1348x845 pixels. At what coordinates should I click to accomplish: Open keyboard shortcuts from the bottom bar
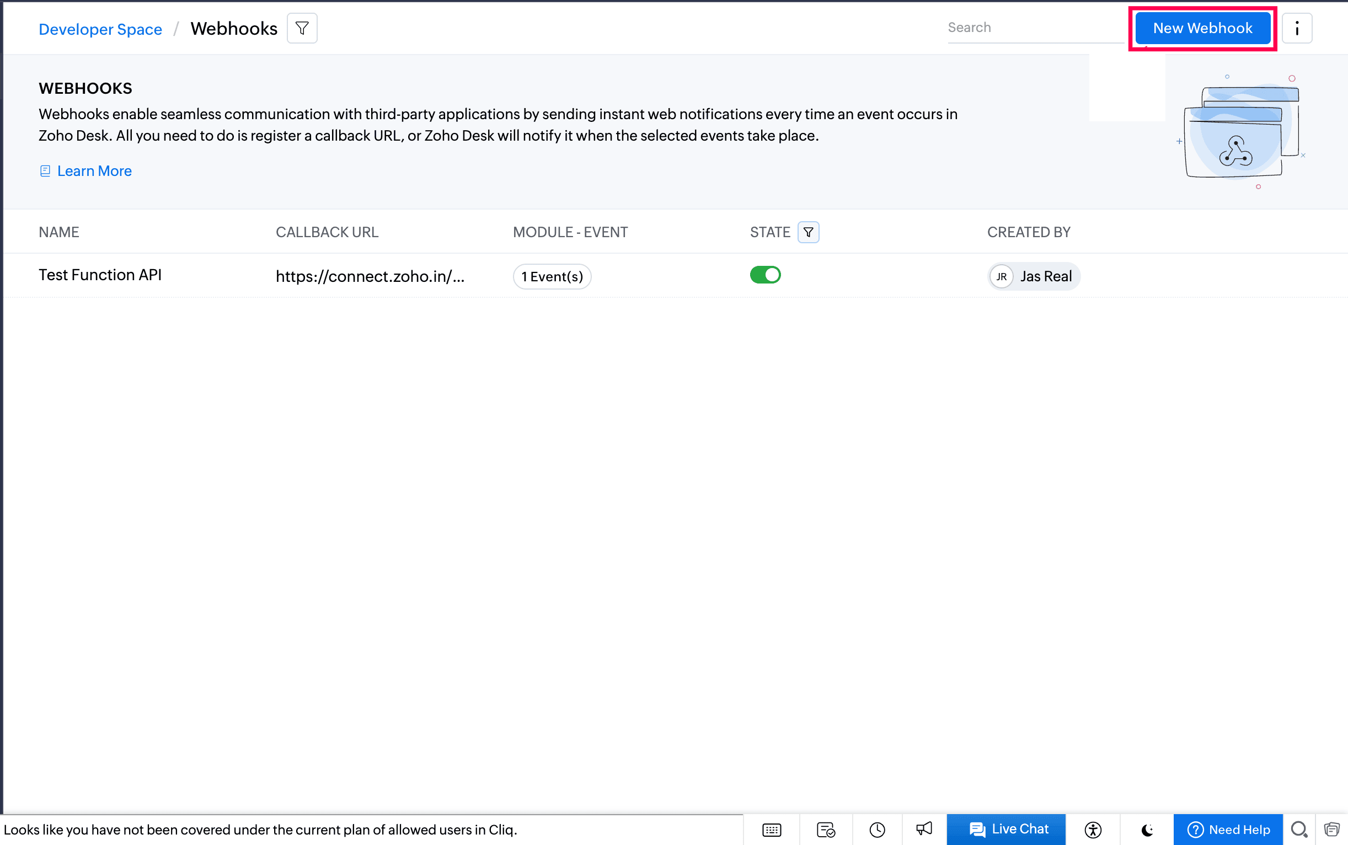(772, 830)
